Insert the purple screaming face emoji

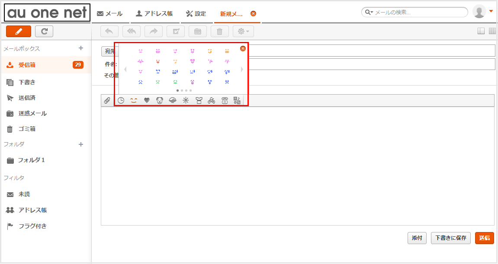[x=193, y=82]
